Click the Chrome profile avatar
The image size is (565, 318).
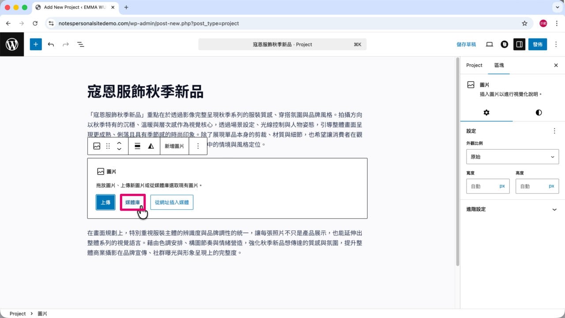coord(543,23)
